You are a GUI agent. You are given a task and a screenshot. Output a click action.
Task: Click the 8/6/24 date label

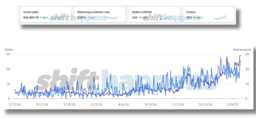[124, 104]
